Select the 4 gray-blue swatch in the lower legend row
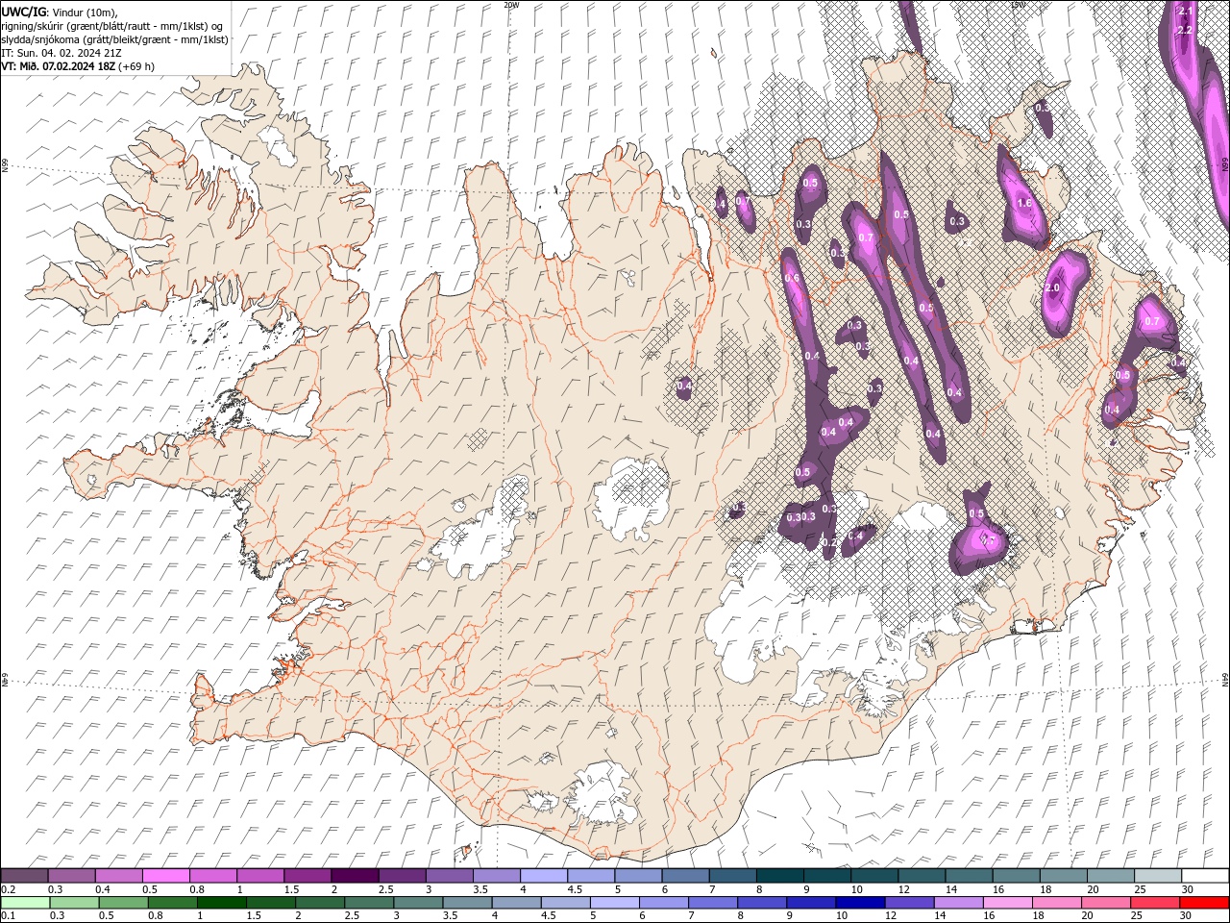 coord(516,903)
